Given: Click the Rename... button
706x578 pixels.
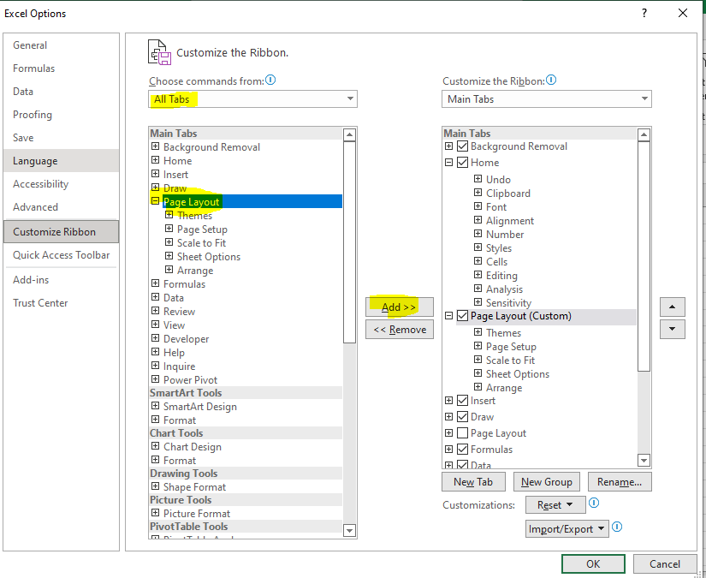Looking at the screenshot, I should (620, 481).
